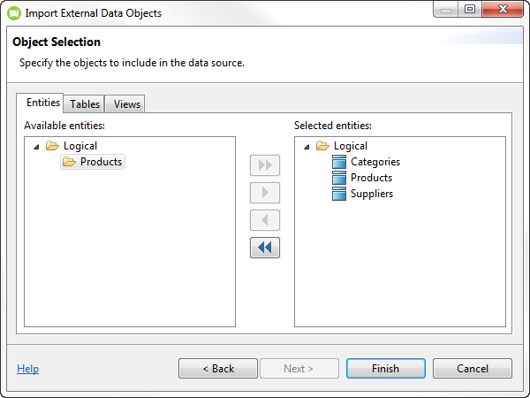Click the Suppliers entity table icon
This screenshot has width=530, height=398.
point(339,194)
